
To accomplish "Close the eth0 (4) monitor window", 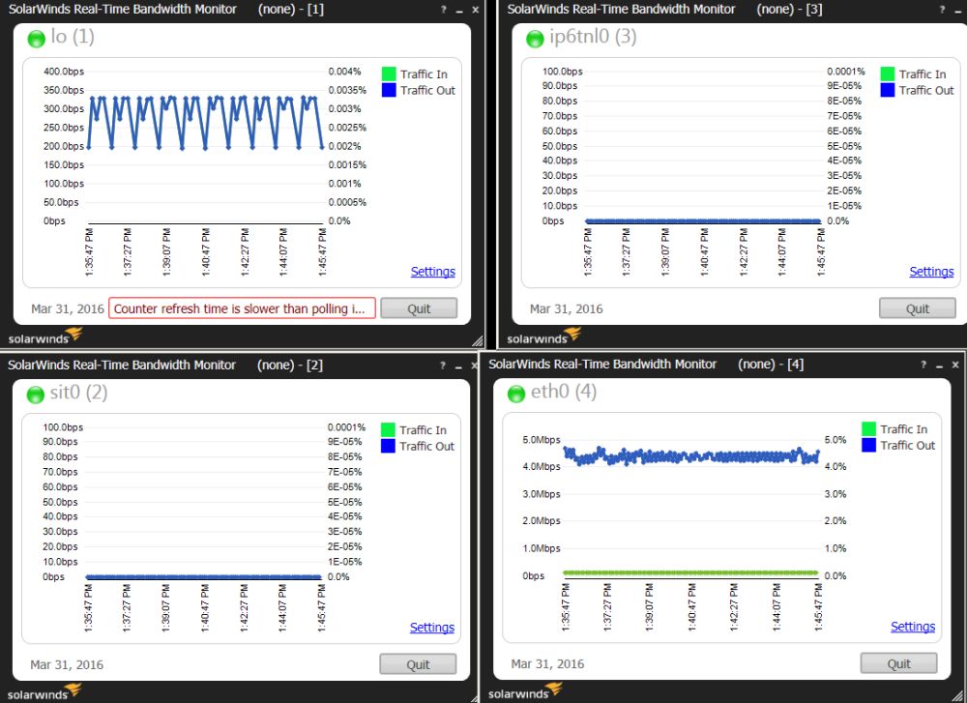I will pyautogui.click(x=955, y=365).
